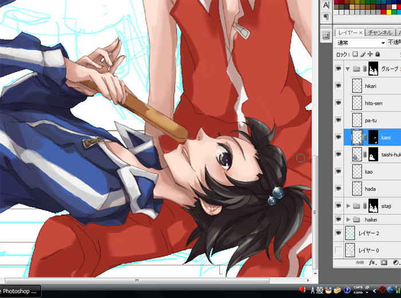This screenshot has width=401, height=298.
Task: Hide the hikari layer
Action: [x=339, y=86]
